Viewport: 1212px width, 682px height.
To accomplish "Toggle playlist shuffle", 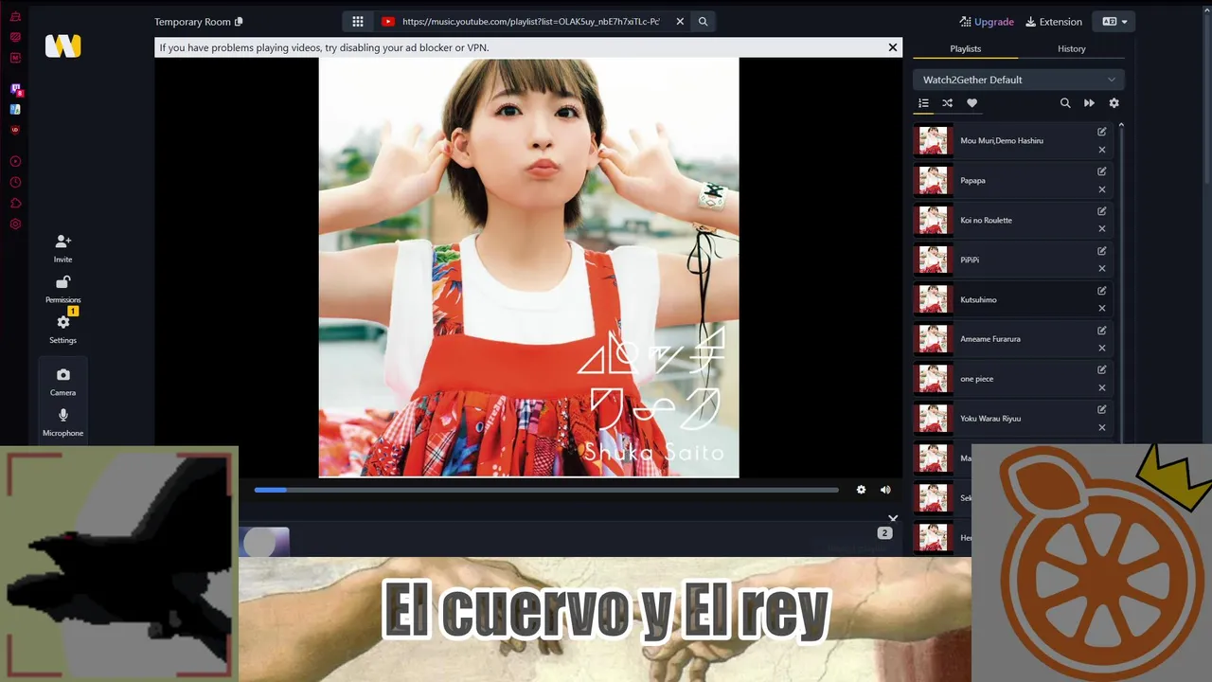I will pyautogui.click(x=947, y=103).
